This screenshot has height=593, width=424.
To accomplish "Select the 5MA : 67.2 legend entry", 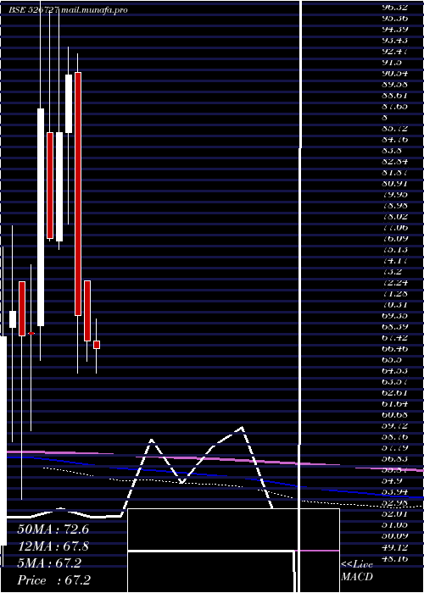I will [x=49, y=563].
